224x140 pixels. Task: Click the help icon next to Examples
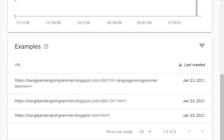coord(46,46)
